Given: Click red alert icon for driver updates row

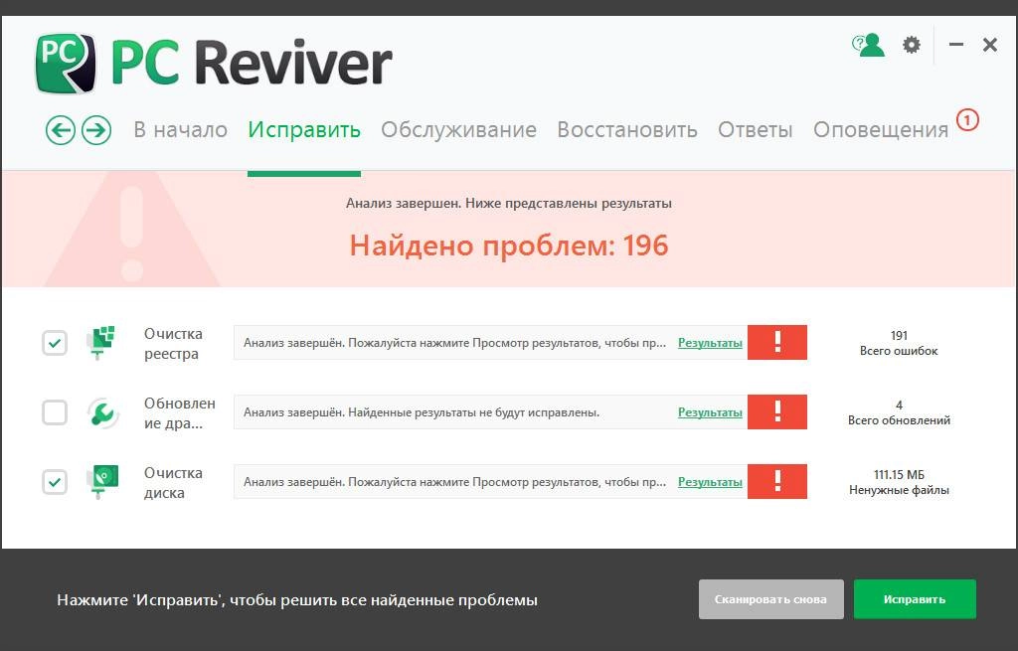Looking at the screenshot, I should click(x=777, y=411).
